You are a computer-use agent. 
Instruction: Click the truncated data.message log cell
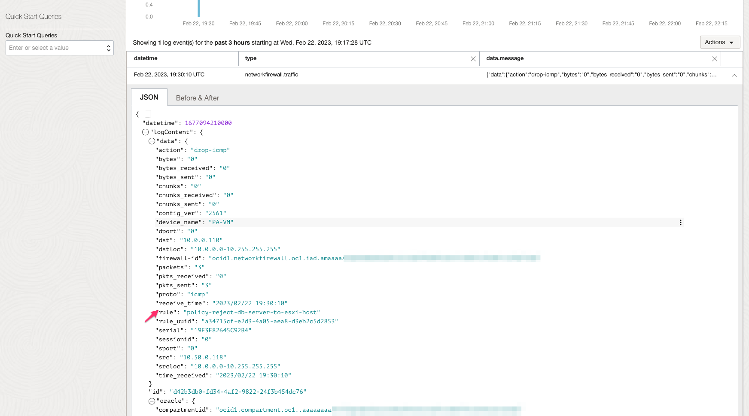(601, 75)
